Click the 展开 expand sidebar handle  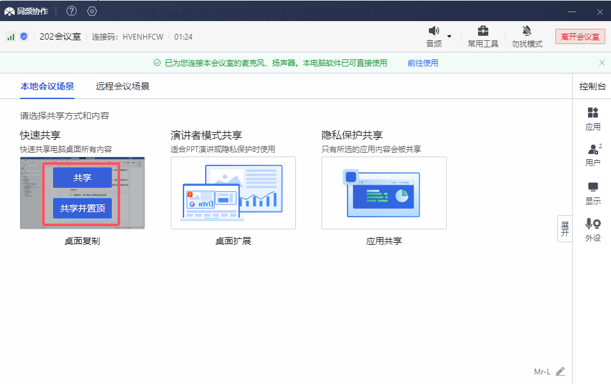point(564,229)
